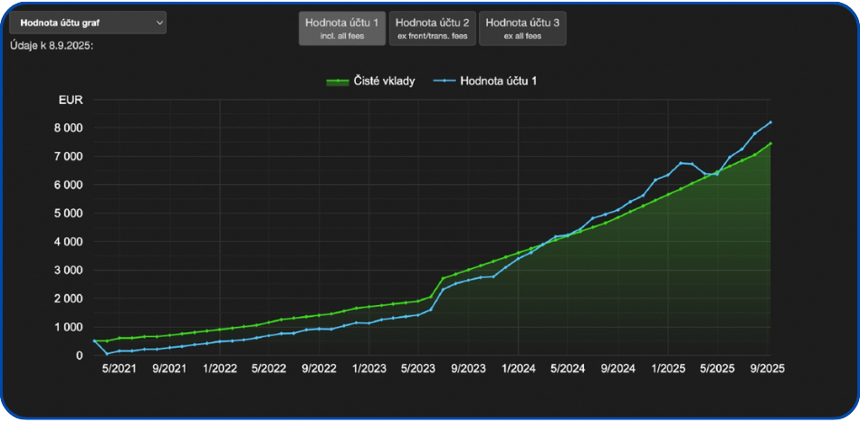
Task: Click the green Čisté vklady legend swatch
Action: [x=338, y=82]
